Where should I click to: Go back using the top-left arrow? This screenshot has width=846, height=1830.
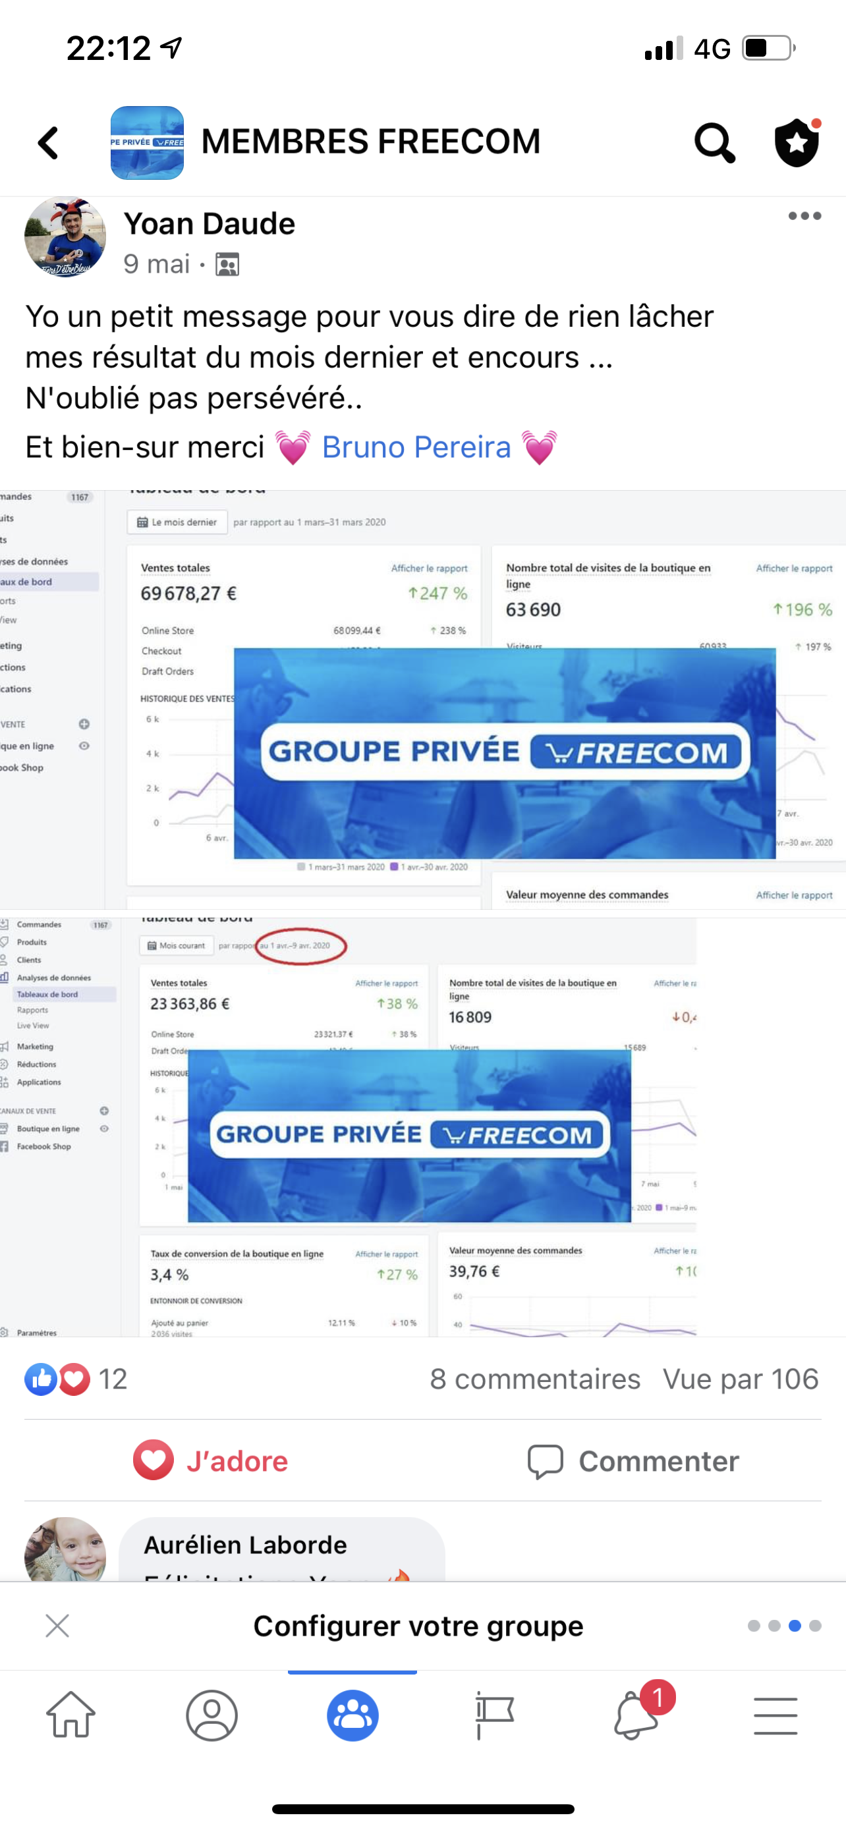pyautogui.click(x=48, y=143)
